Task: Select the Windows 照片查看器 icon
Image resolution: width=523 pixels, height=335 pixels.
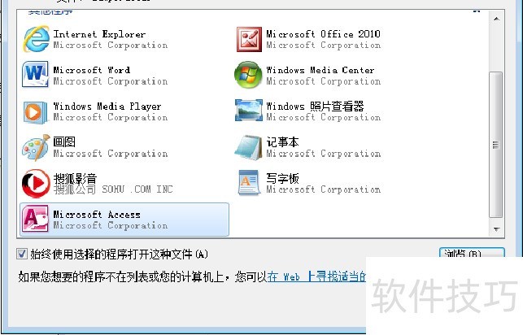Action: [249, 111]
